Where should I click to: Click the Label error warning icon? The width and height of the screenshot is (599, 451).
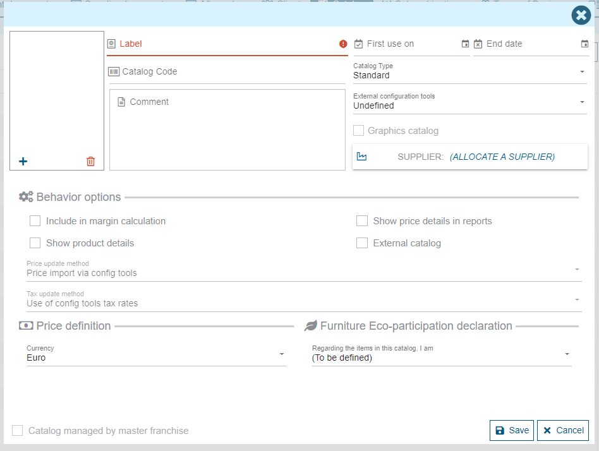coord(343,44)
